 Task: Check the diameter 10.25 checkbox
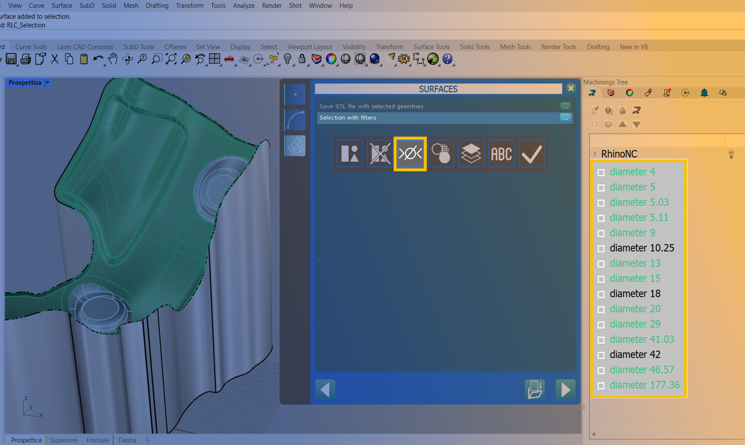click(x=601, y=249)
